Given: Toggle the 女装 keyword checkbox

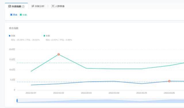Looking at the screenshot, I should tap(21, 15).
